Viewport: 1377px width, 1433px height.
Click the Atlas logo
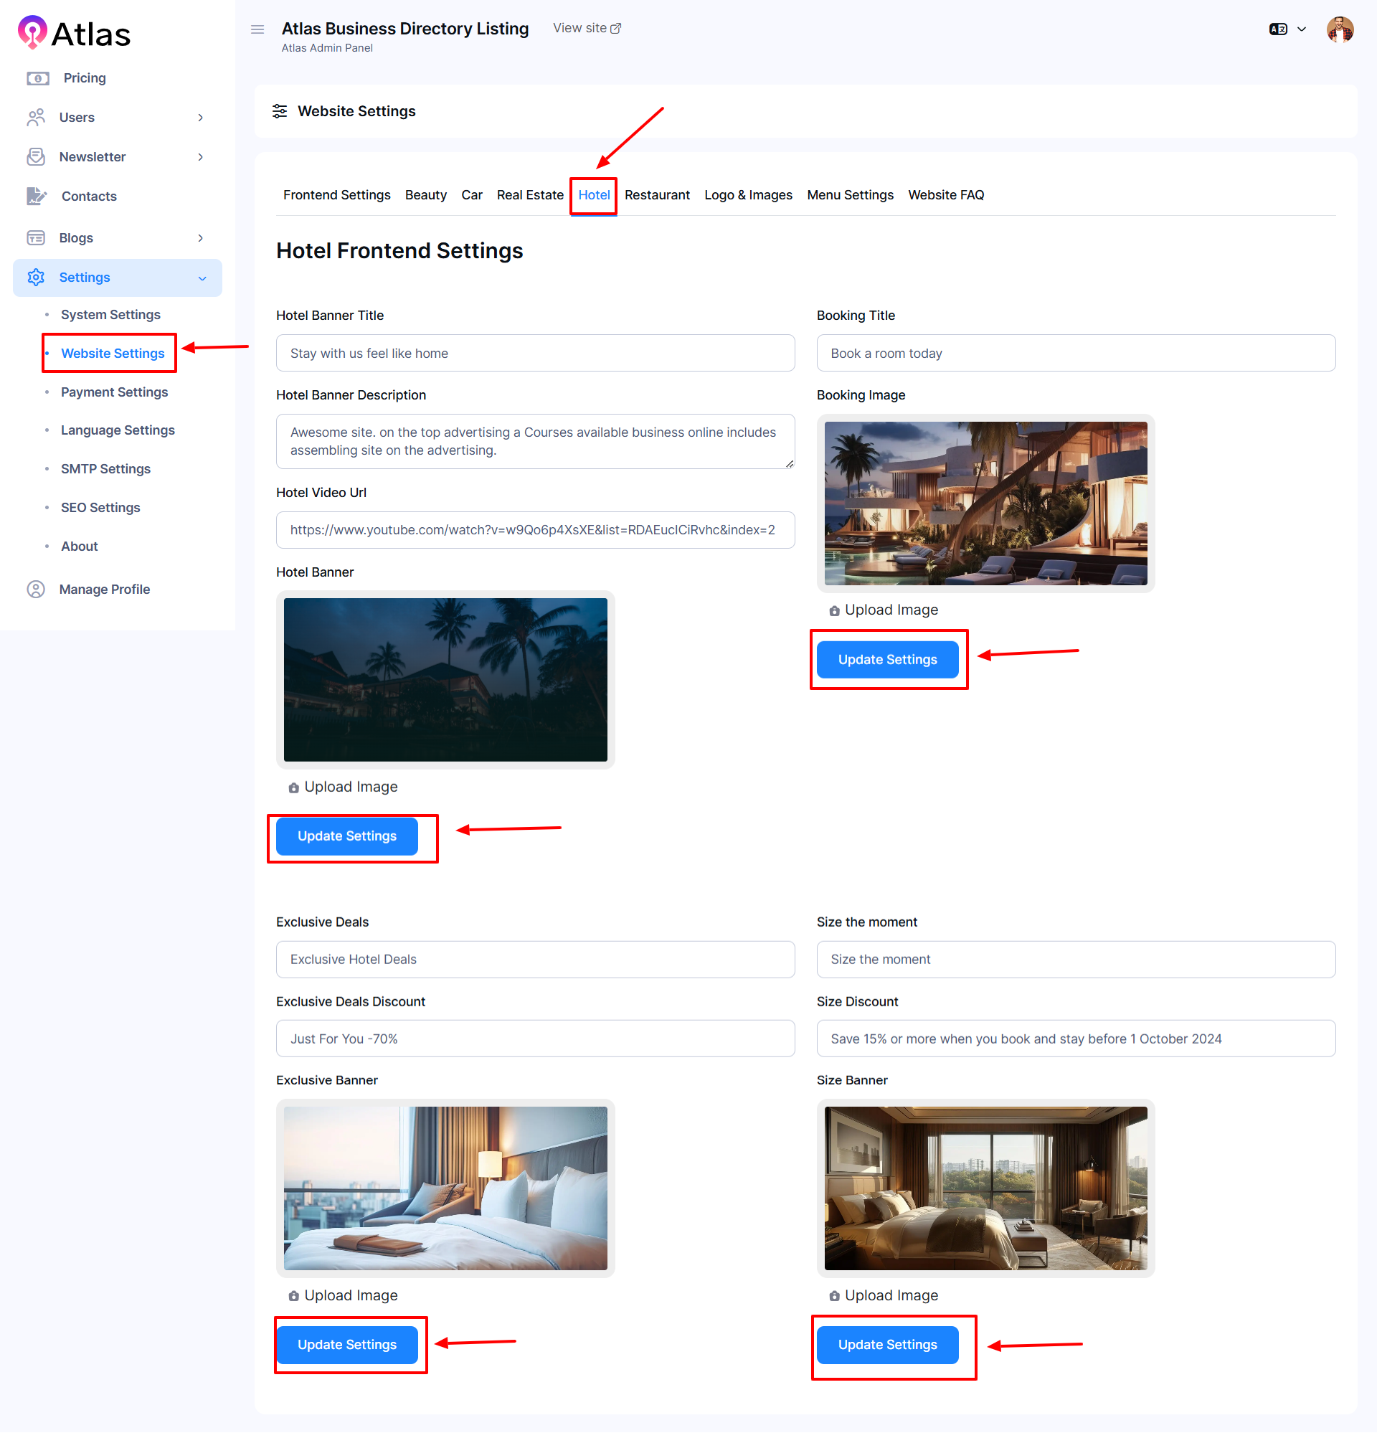74,33
